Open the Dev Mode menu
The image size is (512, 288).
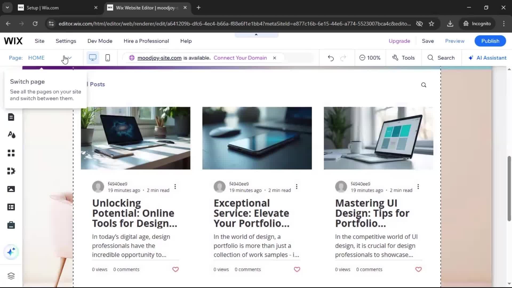coord(100,41)
